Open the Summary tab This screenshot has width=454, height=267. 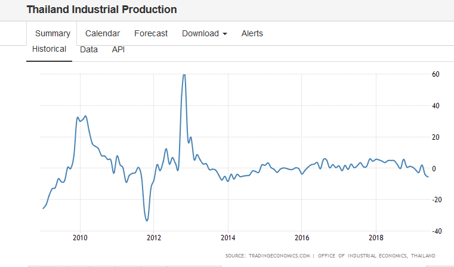click(x=52, y=33)
